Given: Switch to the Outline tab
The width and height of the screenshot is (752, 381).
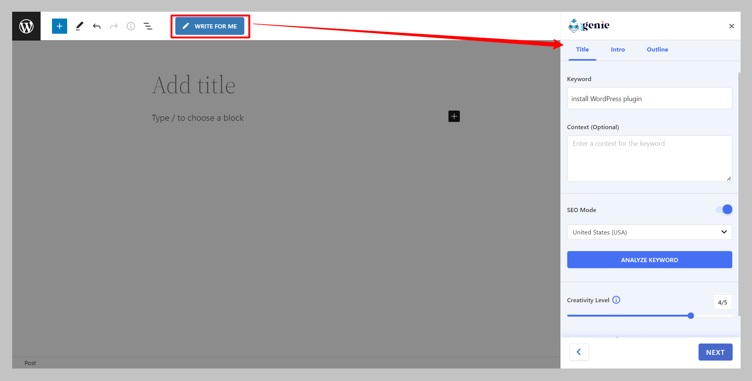Looking at the screenshot, I should (x=658, y=50).
